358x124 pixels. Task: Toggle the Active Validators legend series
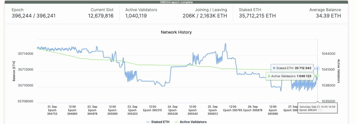[190, 122]
